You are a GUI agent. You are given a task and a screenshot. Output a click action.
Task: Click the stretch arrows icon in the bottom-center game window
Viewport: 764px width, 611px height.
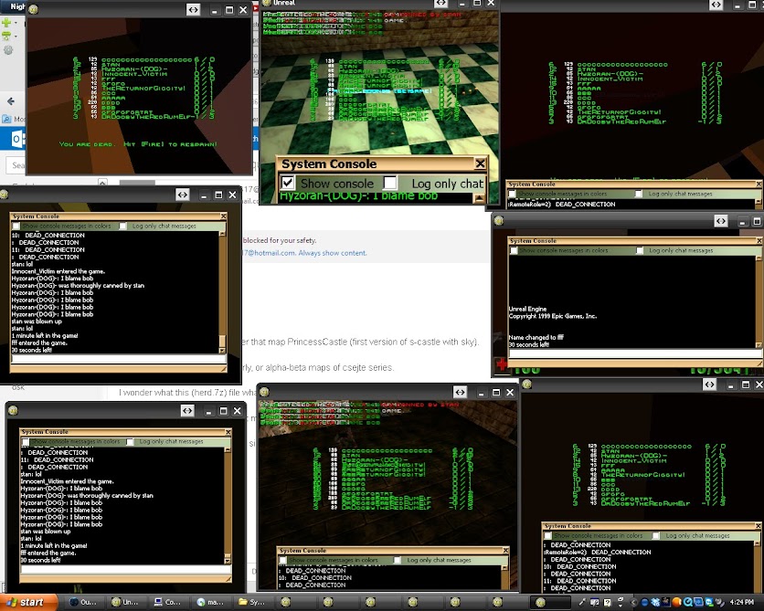tap(460, 392)
